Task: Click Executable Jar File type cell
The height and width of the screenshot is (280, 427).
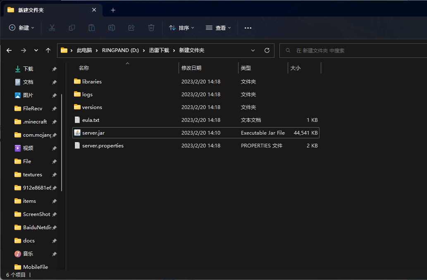Action: pos(263,133)
